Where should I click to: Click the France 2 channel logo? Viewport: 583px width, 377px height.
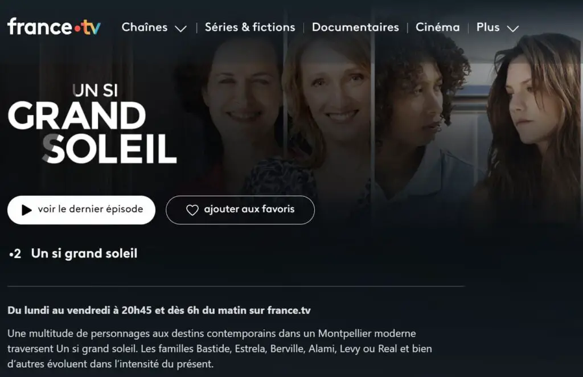[x=15, y=255]
